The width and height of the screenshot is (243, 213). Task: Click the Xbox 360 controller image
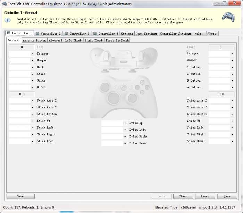(x=124, y=83)
